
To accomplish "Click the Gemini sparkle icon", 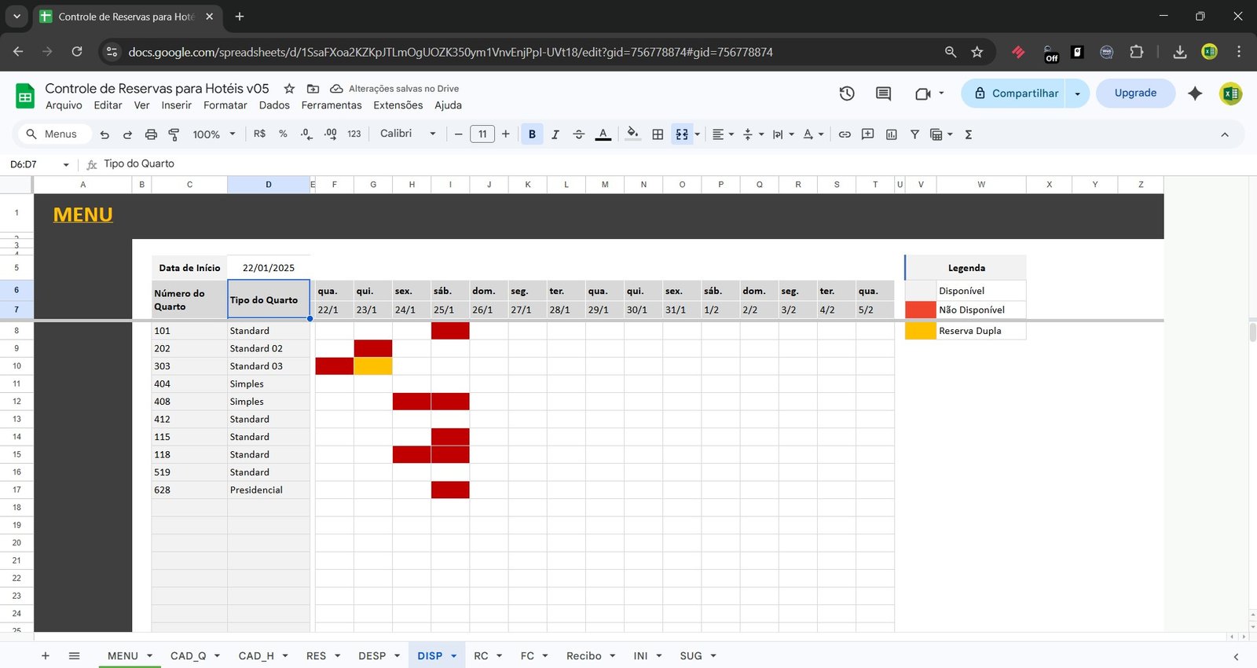I will click(x=1195, y=94).
